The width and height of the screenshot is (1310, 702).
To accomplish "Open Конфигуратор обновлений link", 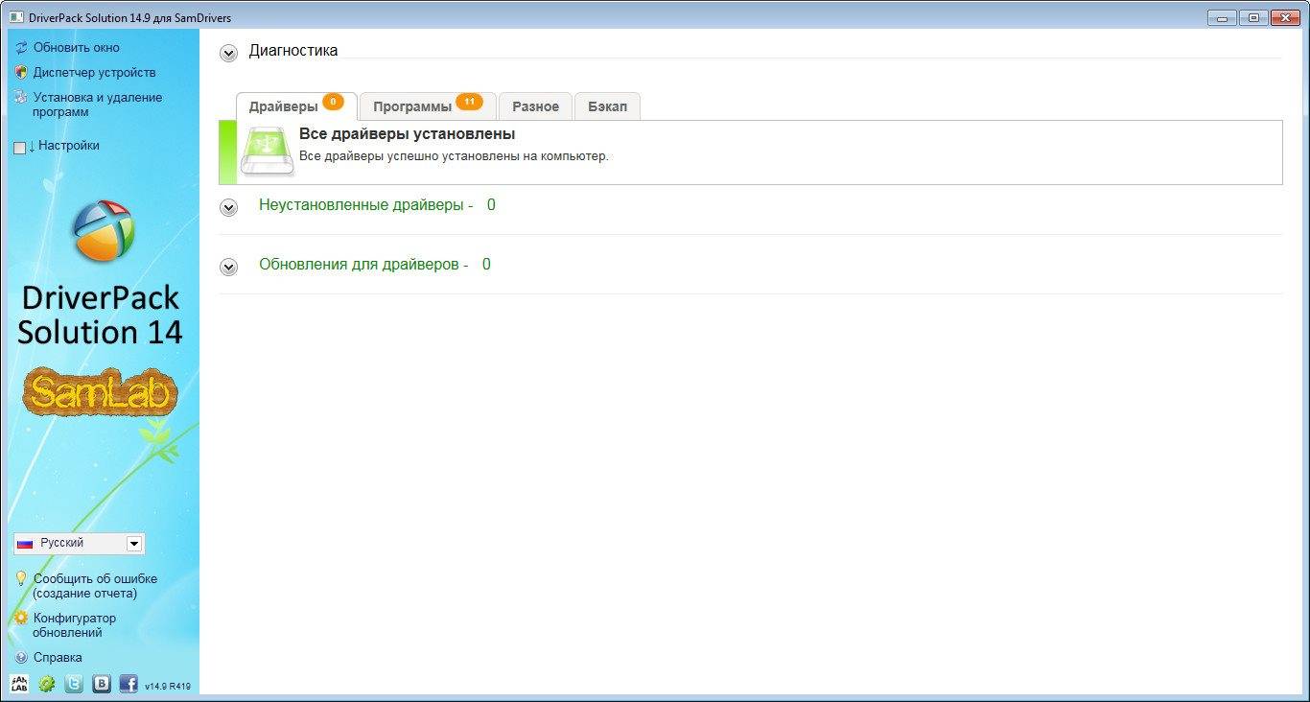I will point(75,625).
